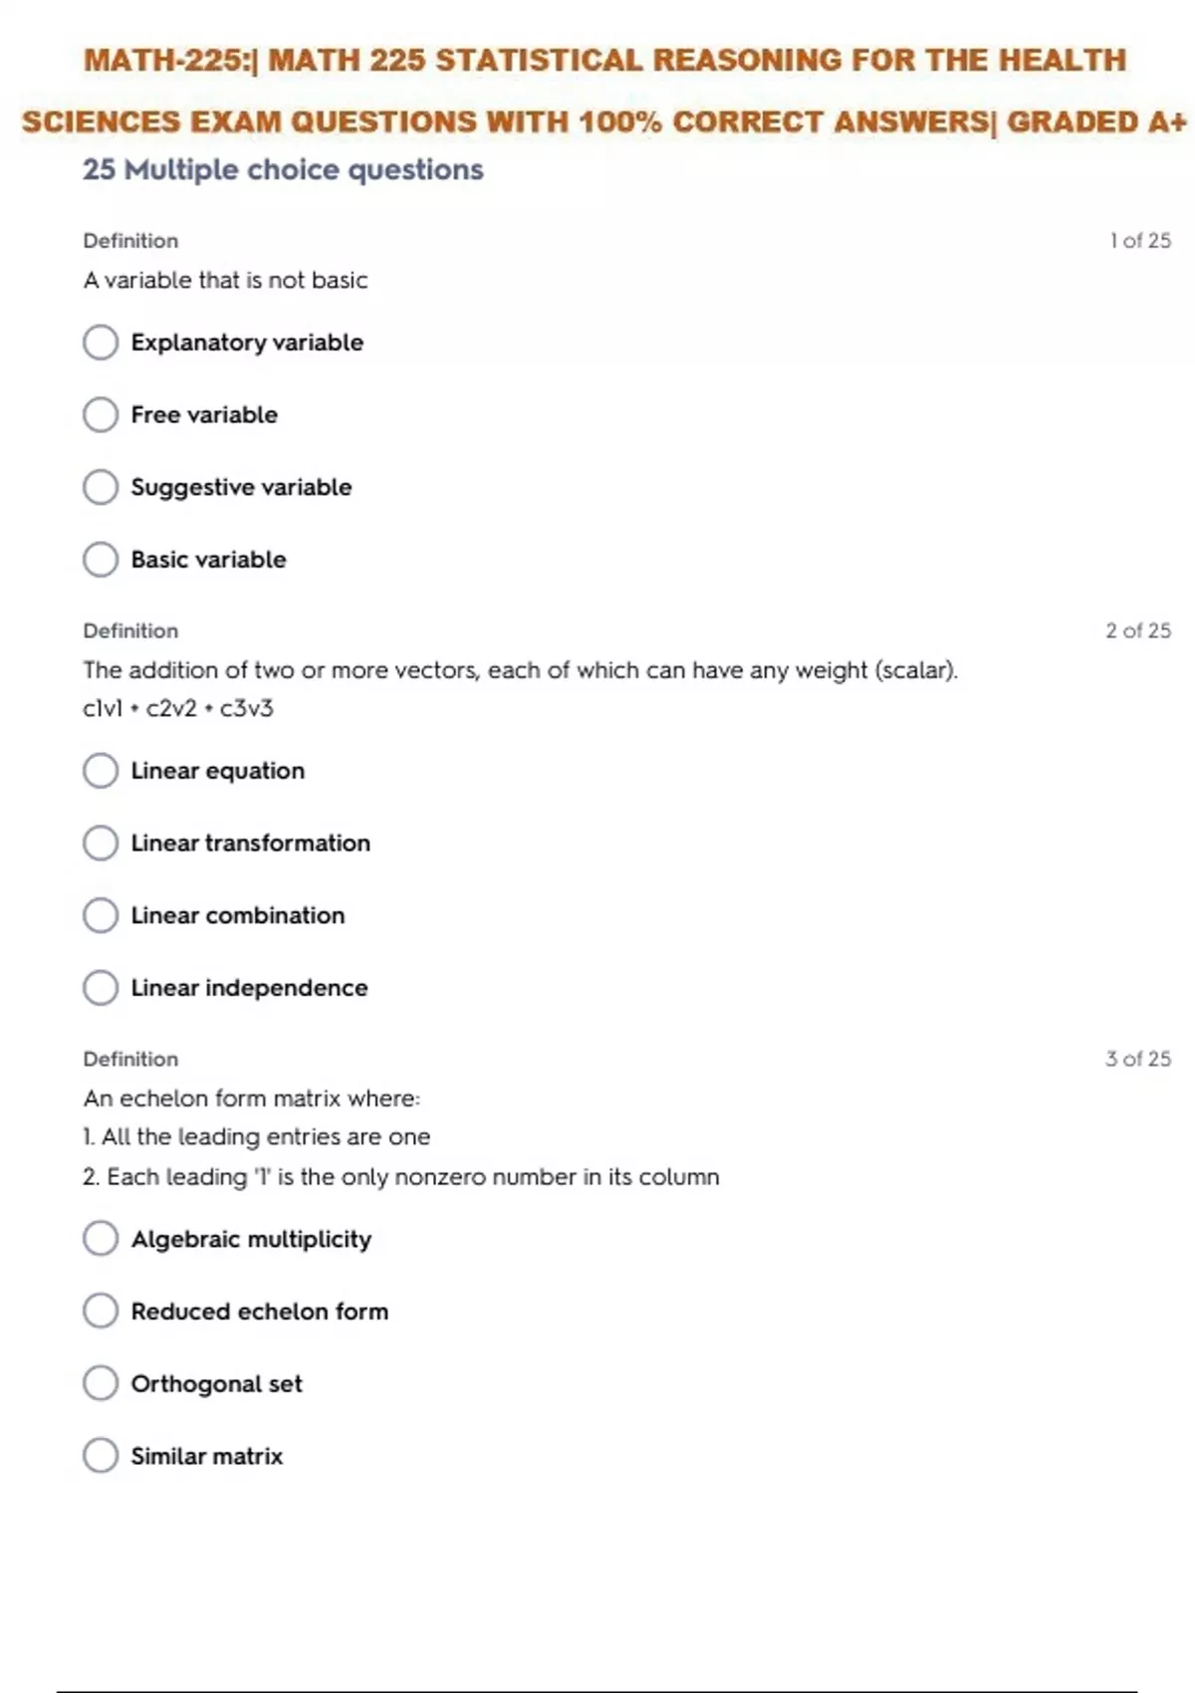The height and width of the screenshot is (1693, 1195).
Task: Select 'Linear independence' radio option
Action: 101,988
